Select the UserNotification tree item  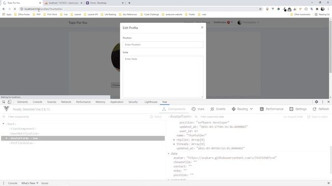click(24, 133)
